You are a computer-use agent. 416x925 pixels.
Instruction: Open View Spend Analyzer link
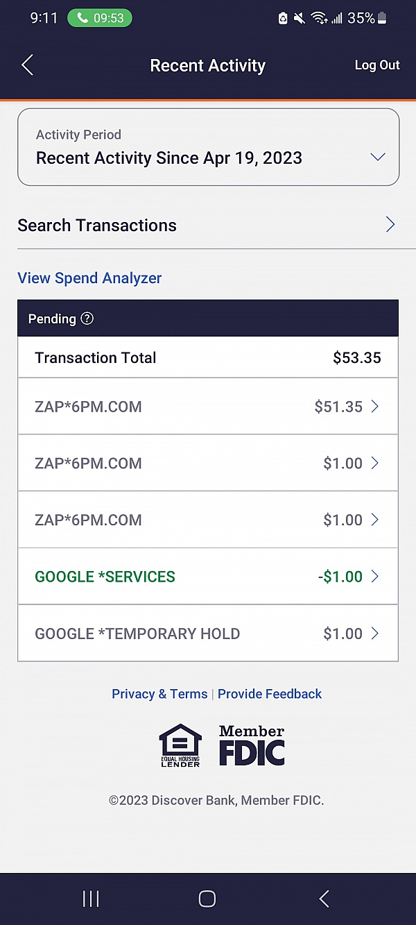[89, 278]
